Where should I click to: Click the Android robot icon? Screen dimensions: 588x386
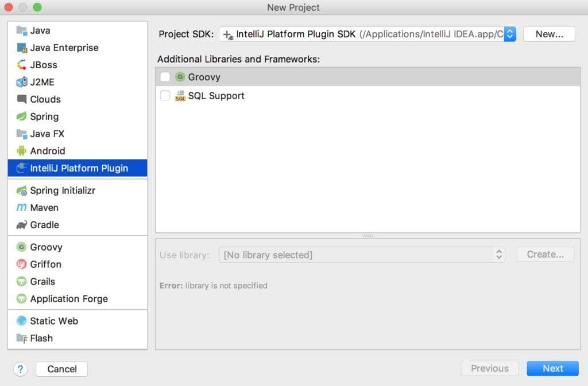21,151
